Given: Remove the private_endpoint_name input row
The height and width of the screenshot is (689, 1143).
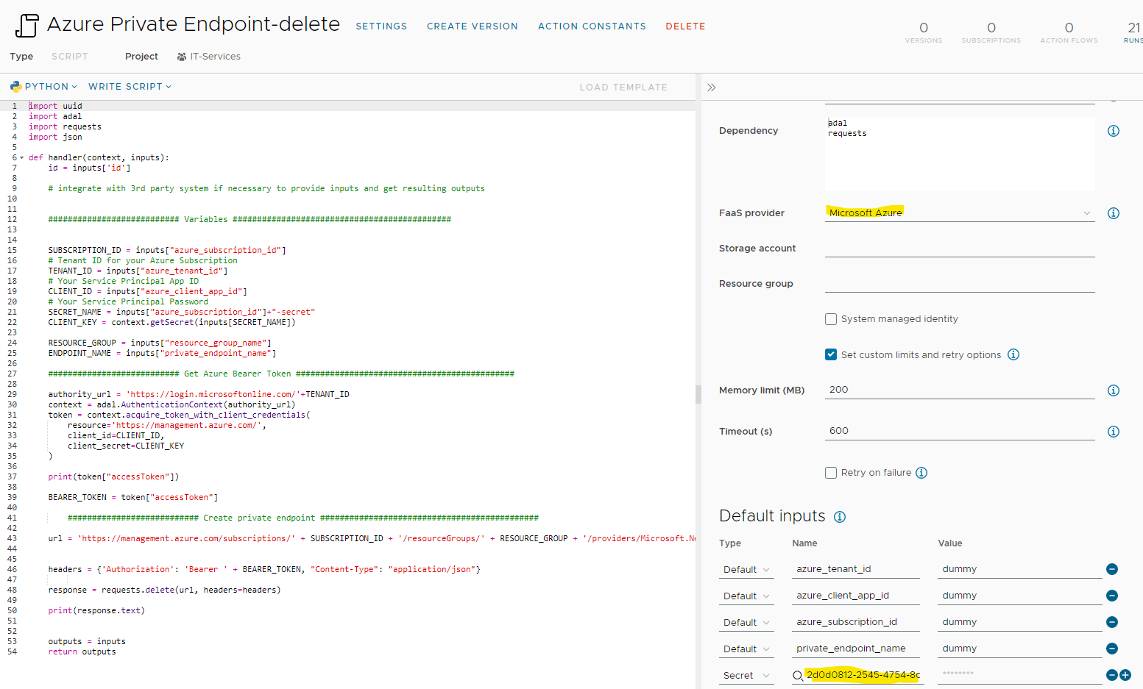Looking at the screenshot, I should pyautogui.click(x=1112, y=649).
